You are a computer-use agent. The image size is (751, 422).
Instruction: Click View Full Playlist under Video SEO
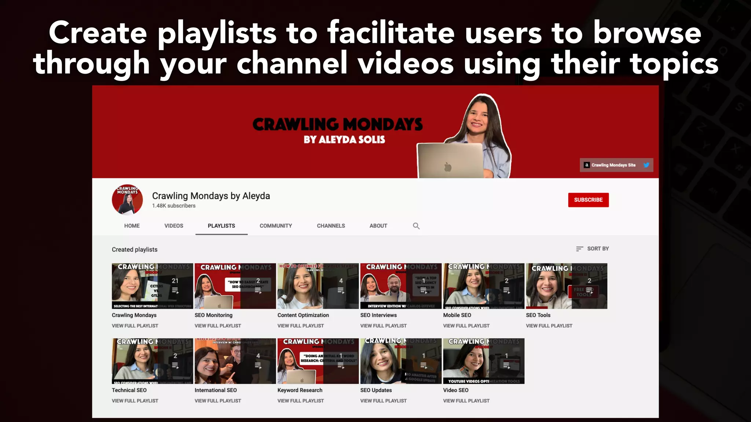click(466, 401)
